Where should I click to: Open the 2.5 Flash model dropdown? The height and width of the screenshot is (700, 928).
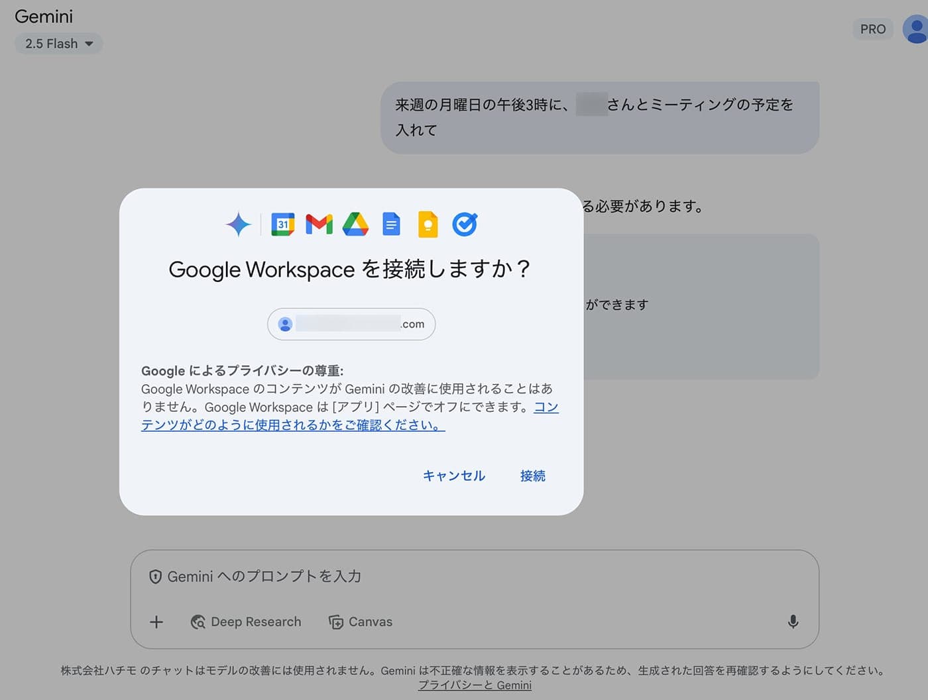tap(59, 44)
